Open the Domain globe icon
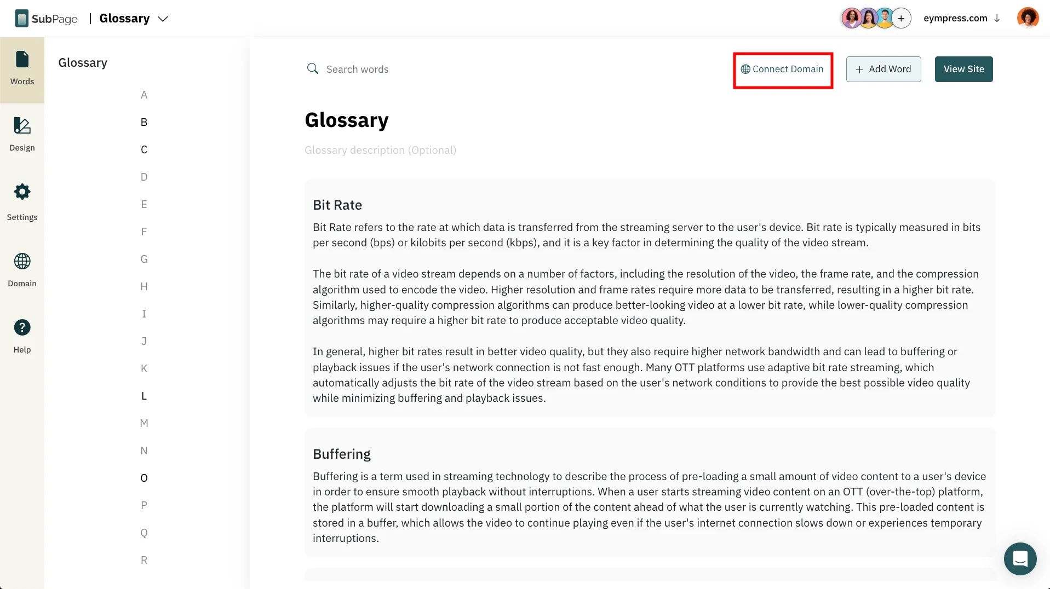The height and width of the screenshot is (589, 1050). coord(22,261)
